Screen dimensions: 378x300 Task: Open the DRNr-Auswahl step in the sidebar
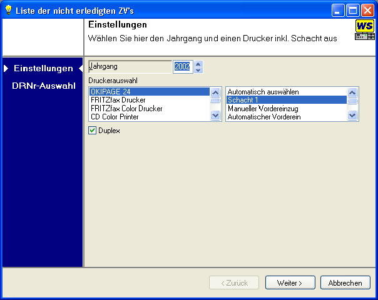point(44,86)
